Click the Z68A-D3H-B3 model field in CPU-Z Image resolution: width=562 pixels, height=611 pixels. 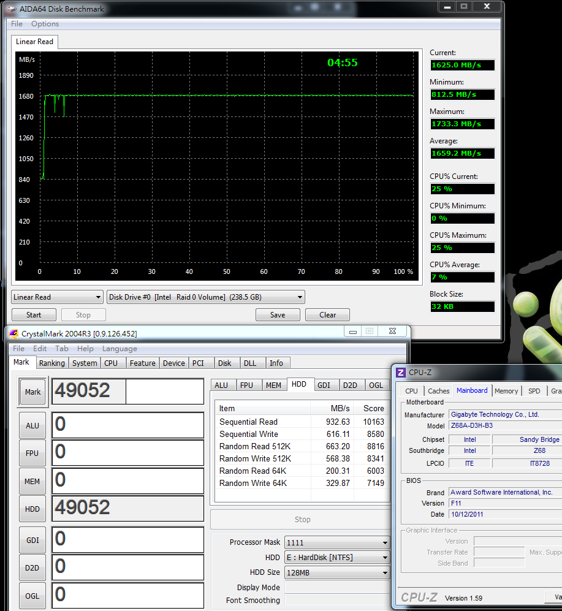tap(505, 425)
